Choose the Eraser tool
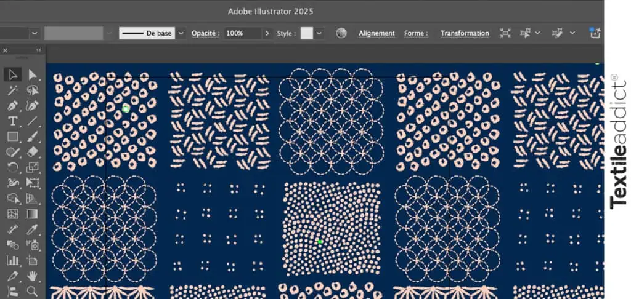The image size is (631, 299). point(33,152)
